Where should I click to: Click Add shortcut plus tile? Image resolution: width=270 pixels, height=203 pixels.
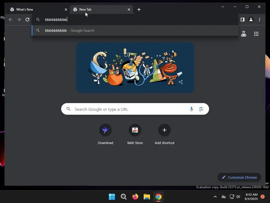[165, 135]
